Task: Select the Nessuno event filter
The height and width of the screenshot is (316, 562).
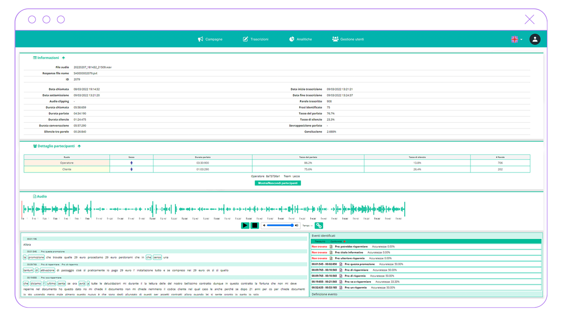Action: [320, 242]
